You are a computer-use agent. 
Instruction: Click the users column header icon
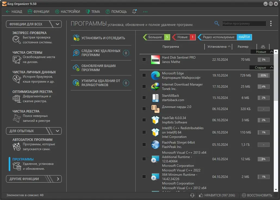[x=263, y=47]
